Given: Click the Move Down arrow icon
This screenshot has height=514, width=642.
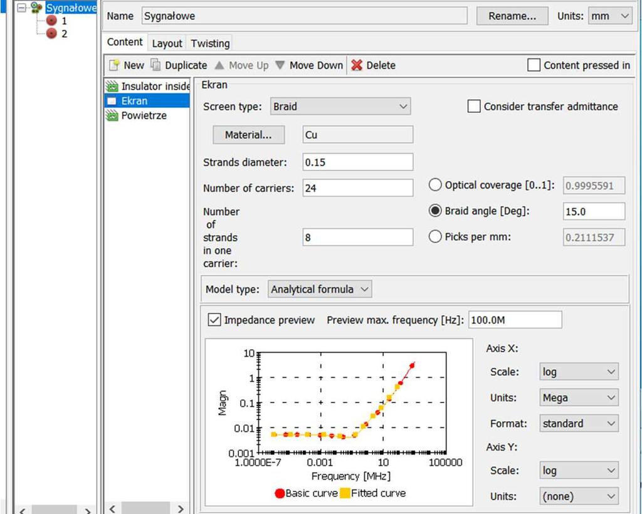Looking at the screenshot, I should pos(280,65).
